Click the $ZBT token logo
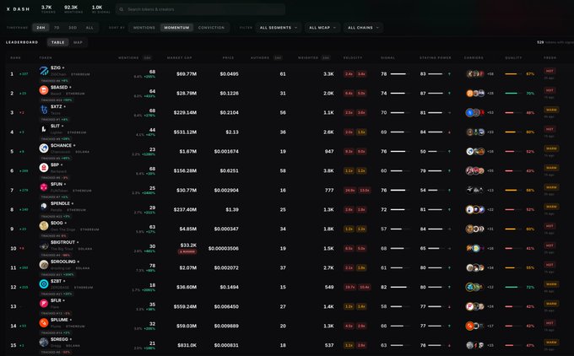The image size is (574, 356). tap(44, 284)
